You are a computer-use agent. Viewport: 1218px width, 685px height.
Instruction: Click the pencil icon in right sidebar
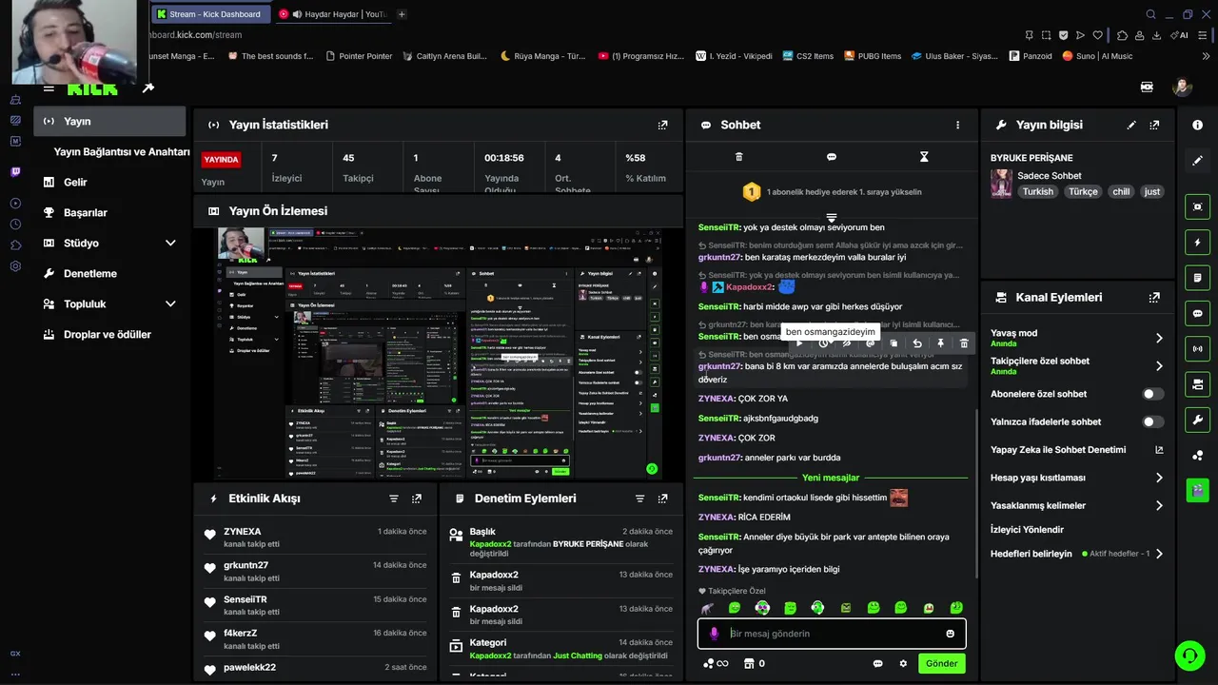pyautogui.click(x=1197, y=161)
